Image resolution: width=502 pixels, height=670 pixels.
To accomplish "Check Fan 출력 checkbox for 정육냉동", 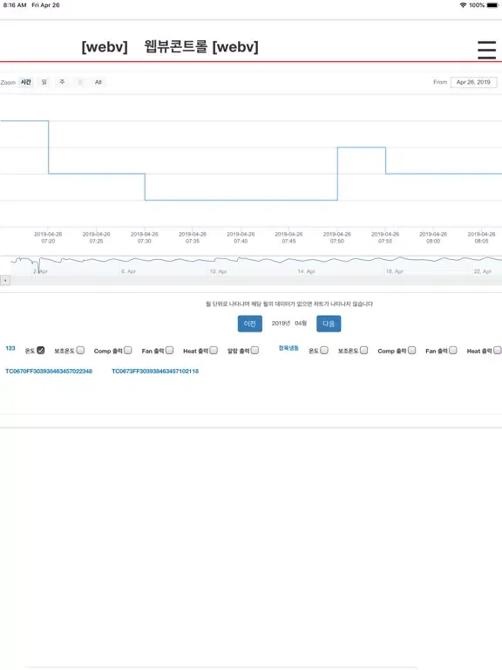I will point(453,351).
